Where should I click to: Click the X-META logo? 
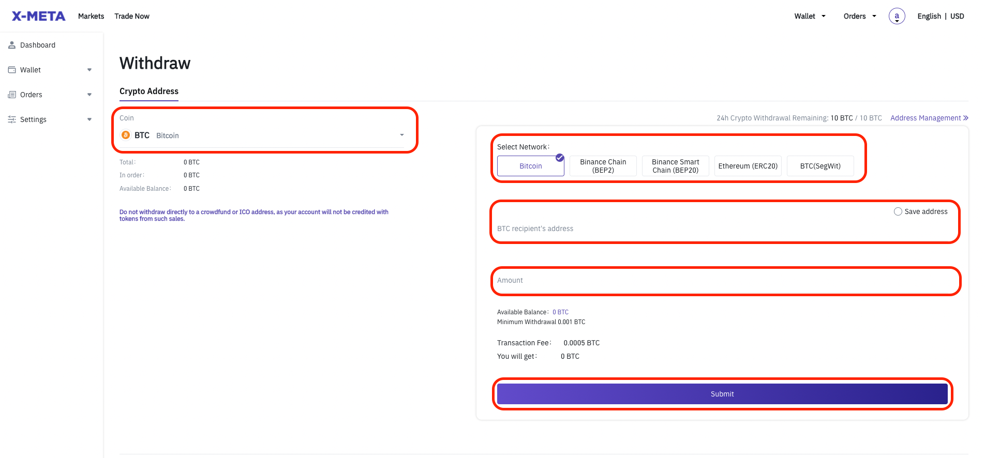39,16
